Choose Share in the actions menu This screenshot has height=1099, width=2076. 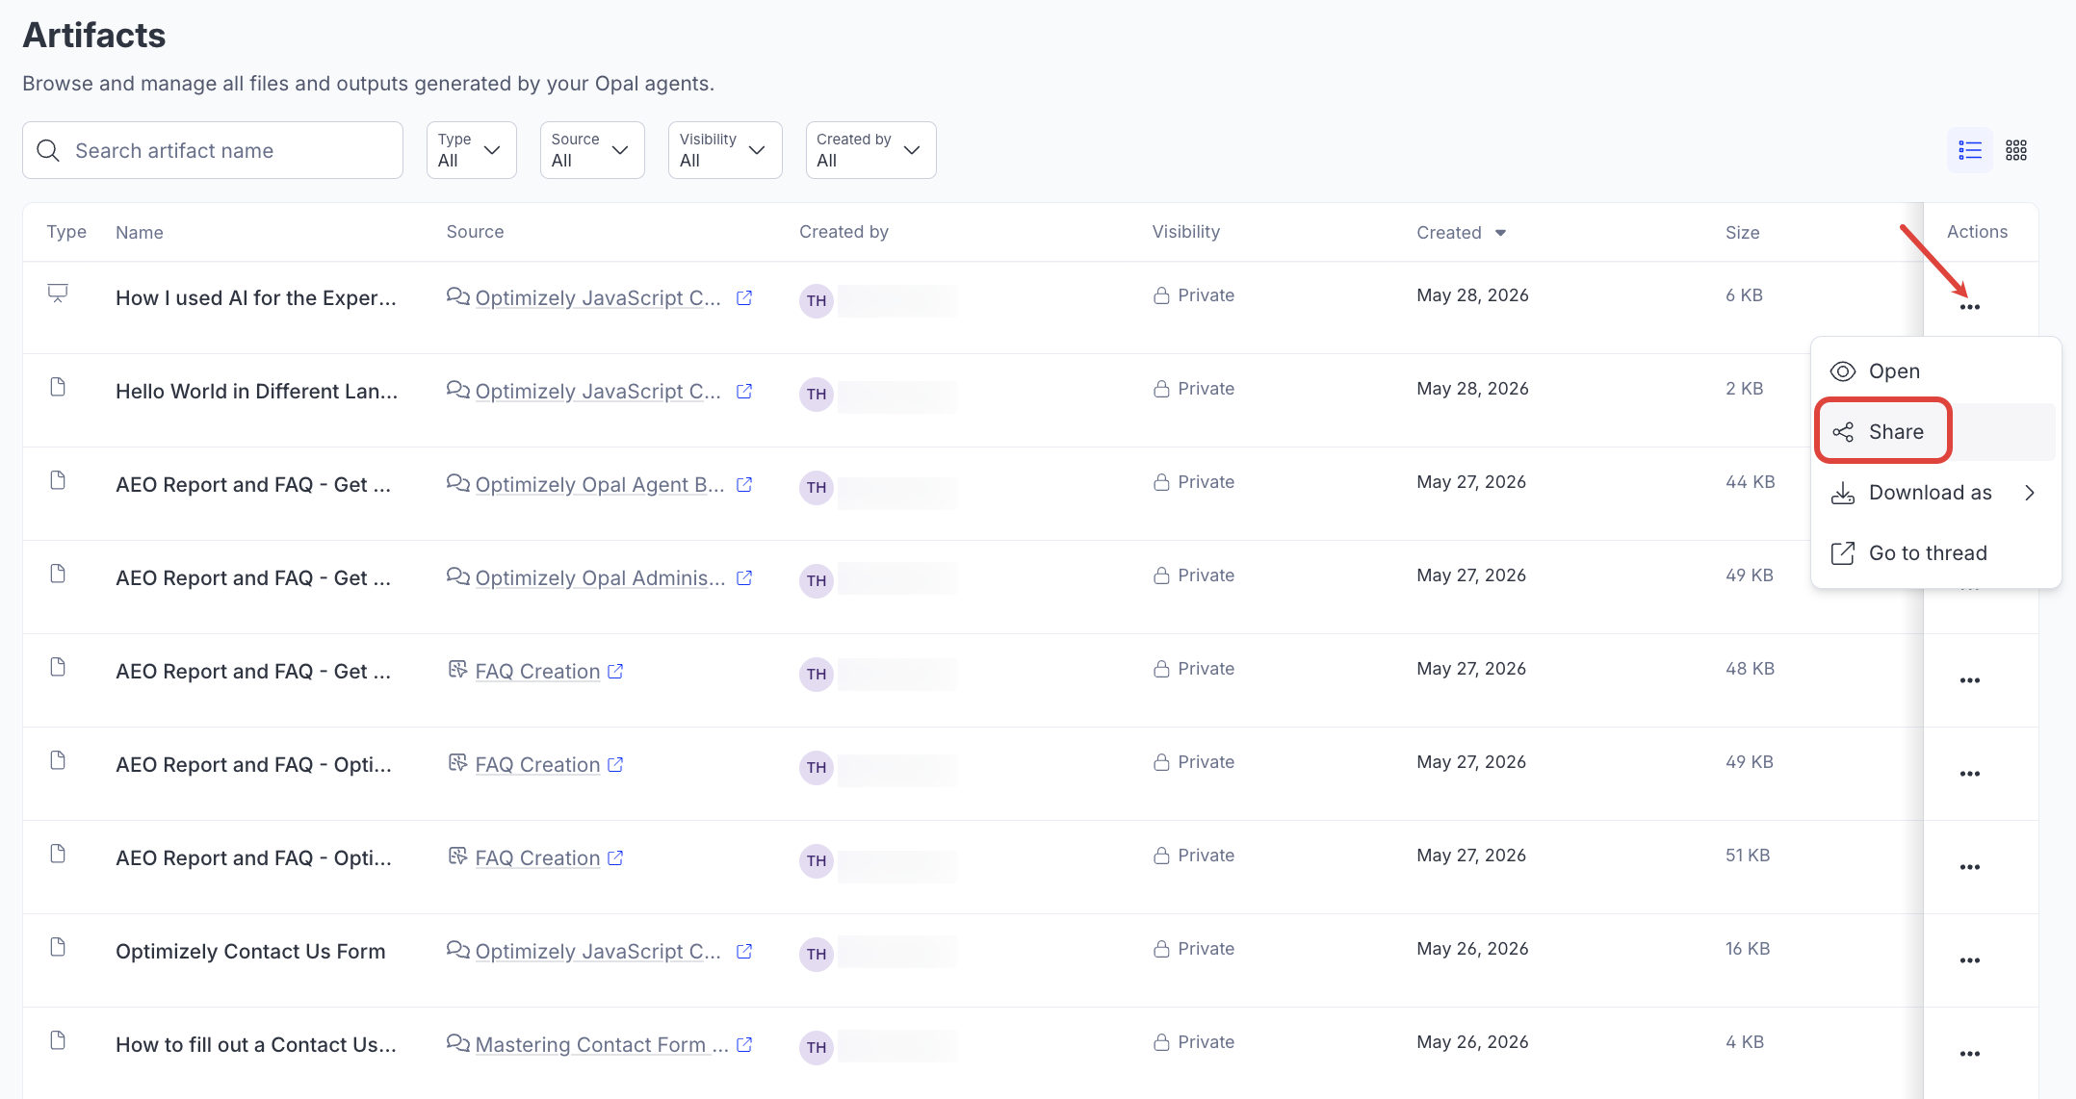[x=1935, y=432]
